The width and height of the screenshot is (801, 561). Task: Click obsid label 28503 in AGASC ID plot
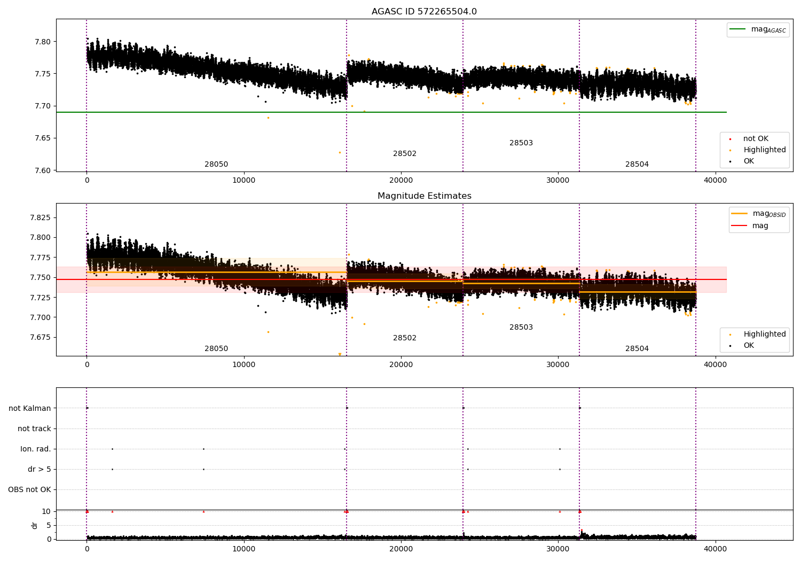coord(521,143)
